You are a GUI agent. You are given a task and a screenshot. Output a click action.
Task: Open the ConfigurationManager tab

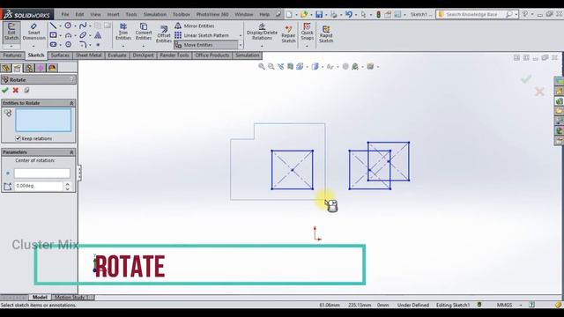pyautogui.click(x=29, y=68)
